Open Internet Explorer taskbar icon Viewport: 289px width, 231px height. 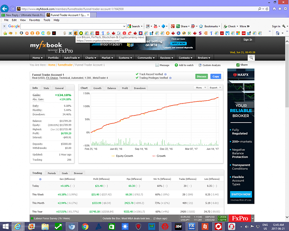click(x=18, y=226)
